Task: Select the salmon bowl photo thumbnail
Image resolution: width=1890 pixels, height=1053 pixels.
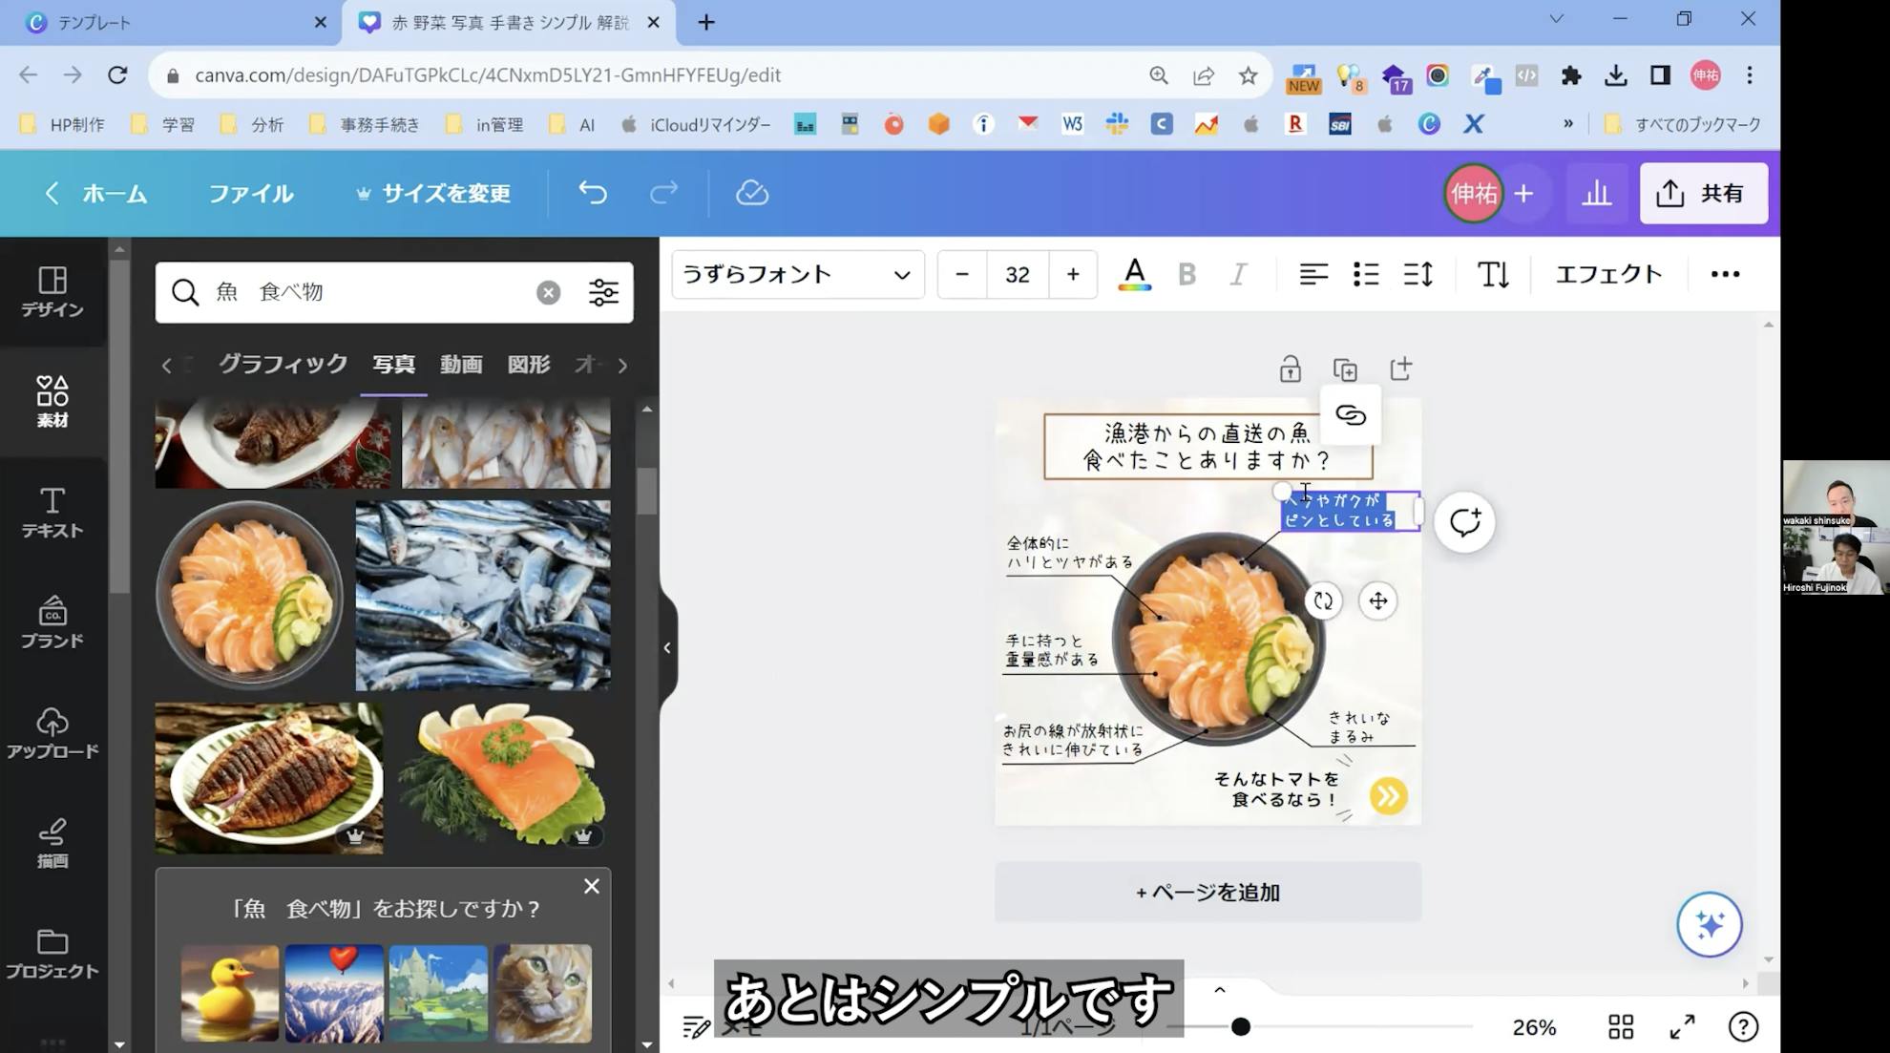Action: 249,595
